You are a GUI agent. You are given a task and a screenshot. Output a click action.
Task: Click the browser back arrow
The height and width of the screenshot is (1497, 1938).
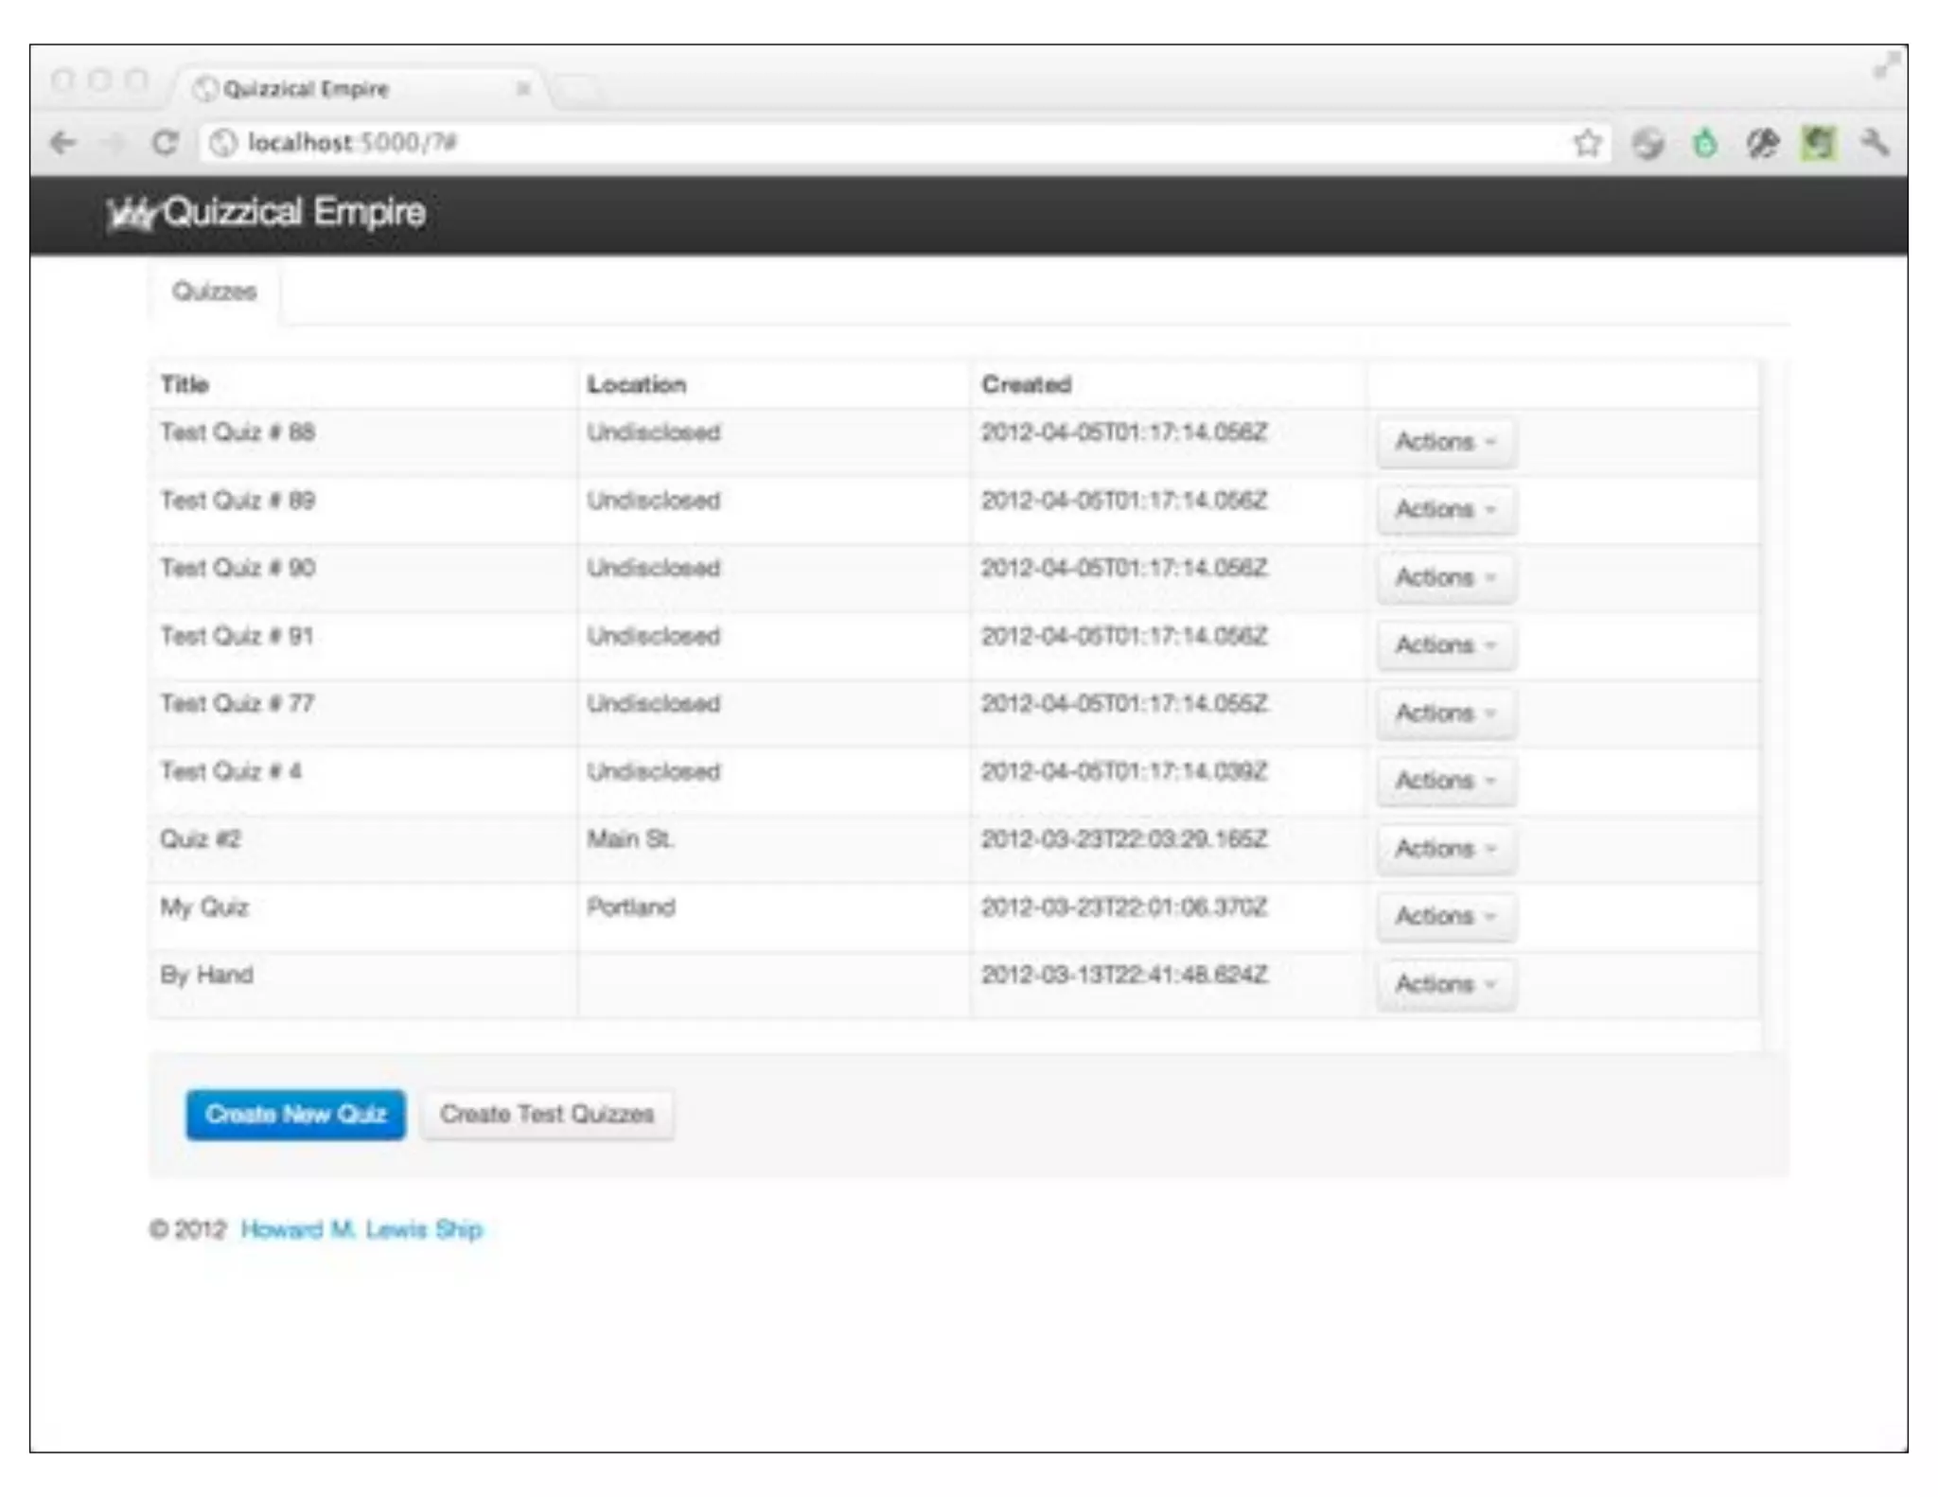[x=63, y=143]
